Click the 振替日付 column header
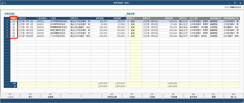Viewport: 244px width, 103px height. 151,18
